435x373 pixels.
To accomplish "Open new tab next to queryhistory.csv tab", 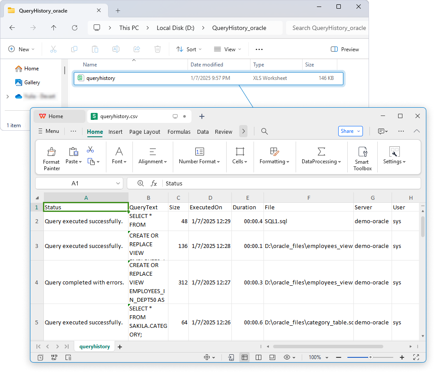I will (x=202, y=116).
